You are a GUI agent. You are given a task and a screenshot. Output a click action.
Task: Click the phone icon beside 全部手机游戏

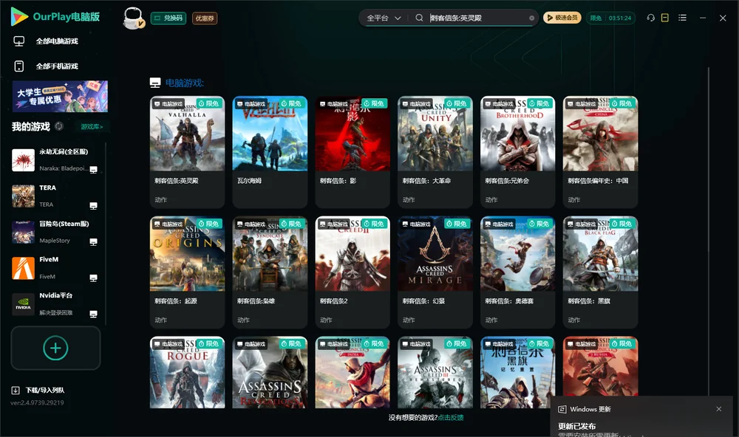tap(19, 66)
